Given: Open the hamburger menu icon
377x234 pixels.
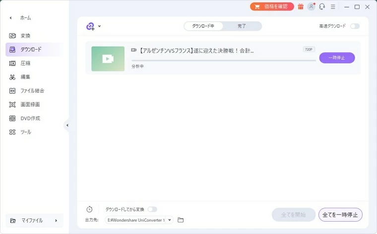Looking at the screenshot, I should (x=333, y=7).
